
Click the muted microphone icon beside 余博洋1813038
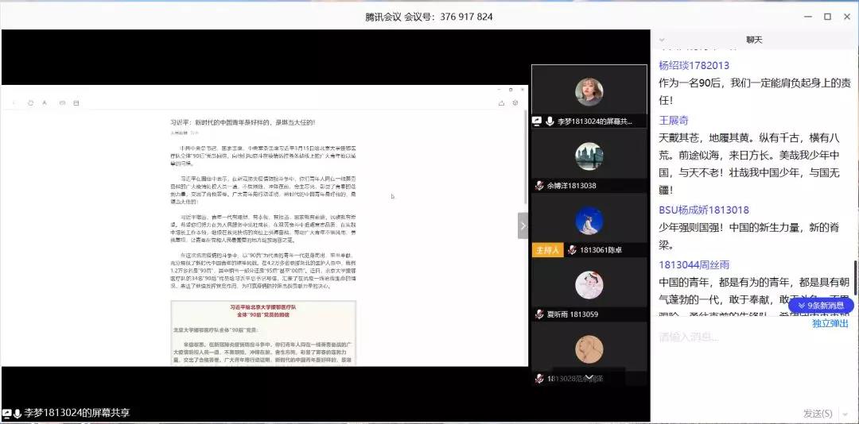point(539,186)
